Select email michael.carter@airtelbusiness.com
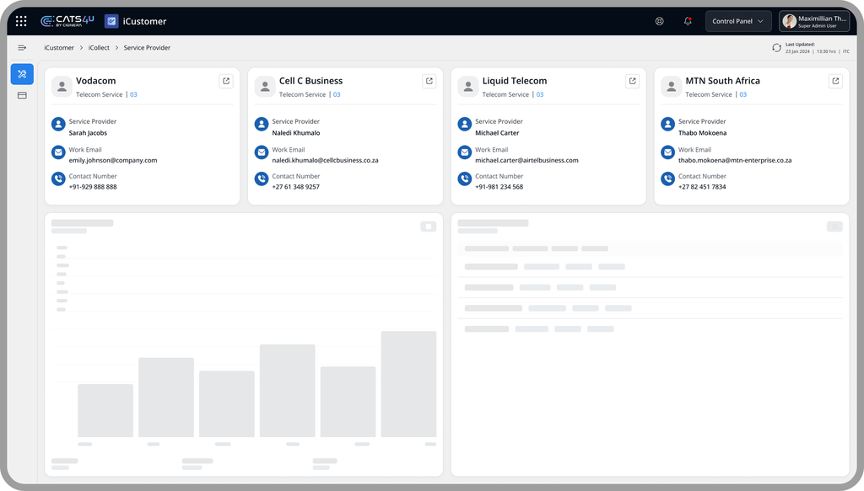This screenshot has height=491, width=864. point(526,161)
